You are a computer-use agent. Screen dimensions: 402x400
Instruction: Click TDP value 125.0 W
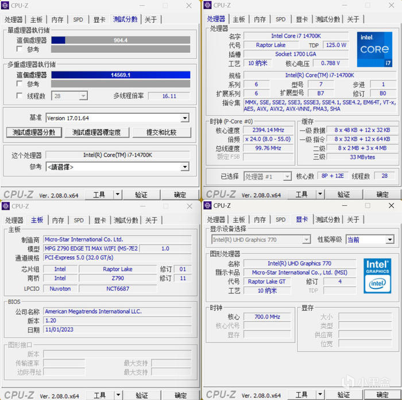pos(336,45)
